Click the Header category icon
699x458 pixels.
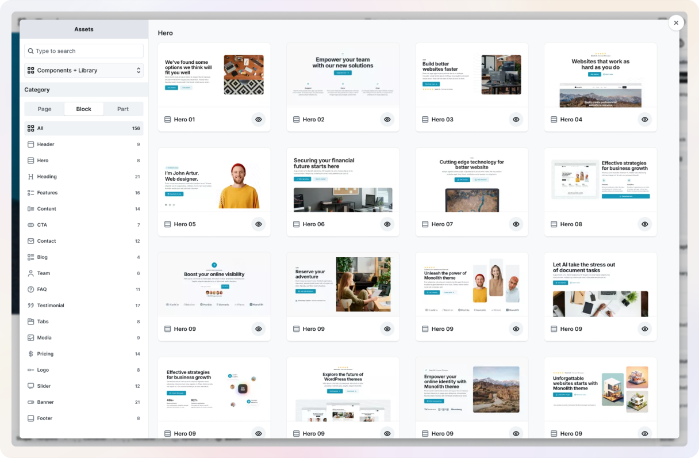click(31, 144)
